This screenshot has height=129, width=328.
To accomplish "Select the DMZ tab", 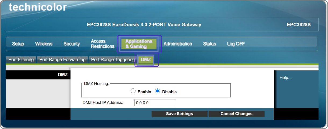I will coord(146,60).
